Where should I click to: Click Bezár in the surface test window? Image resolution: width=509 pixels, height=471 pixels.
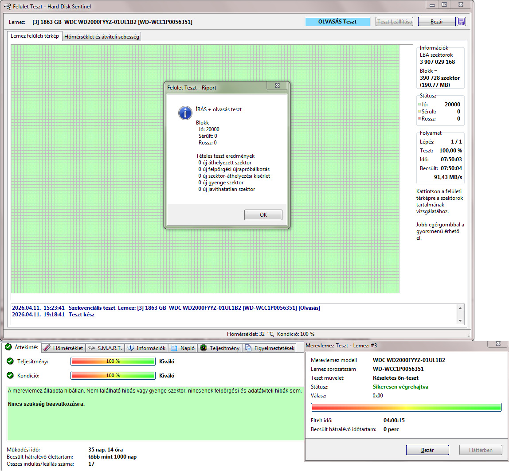(x=437, y=22)
